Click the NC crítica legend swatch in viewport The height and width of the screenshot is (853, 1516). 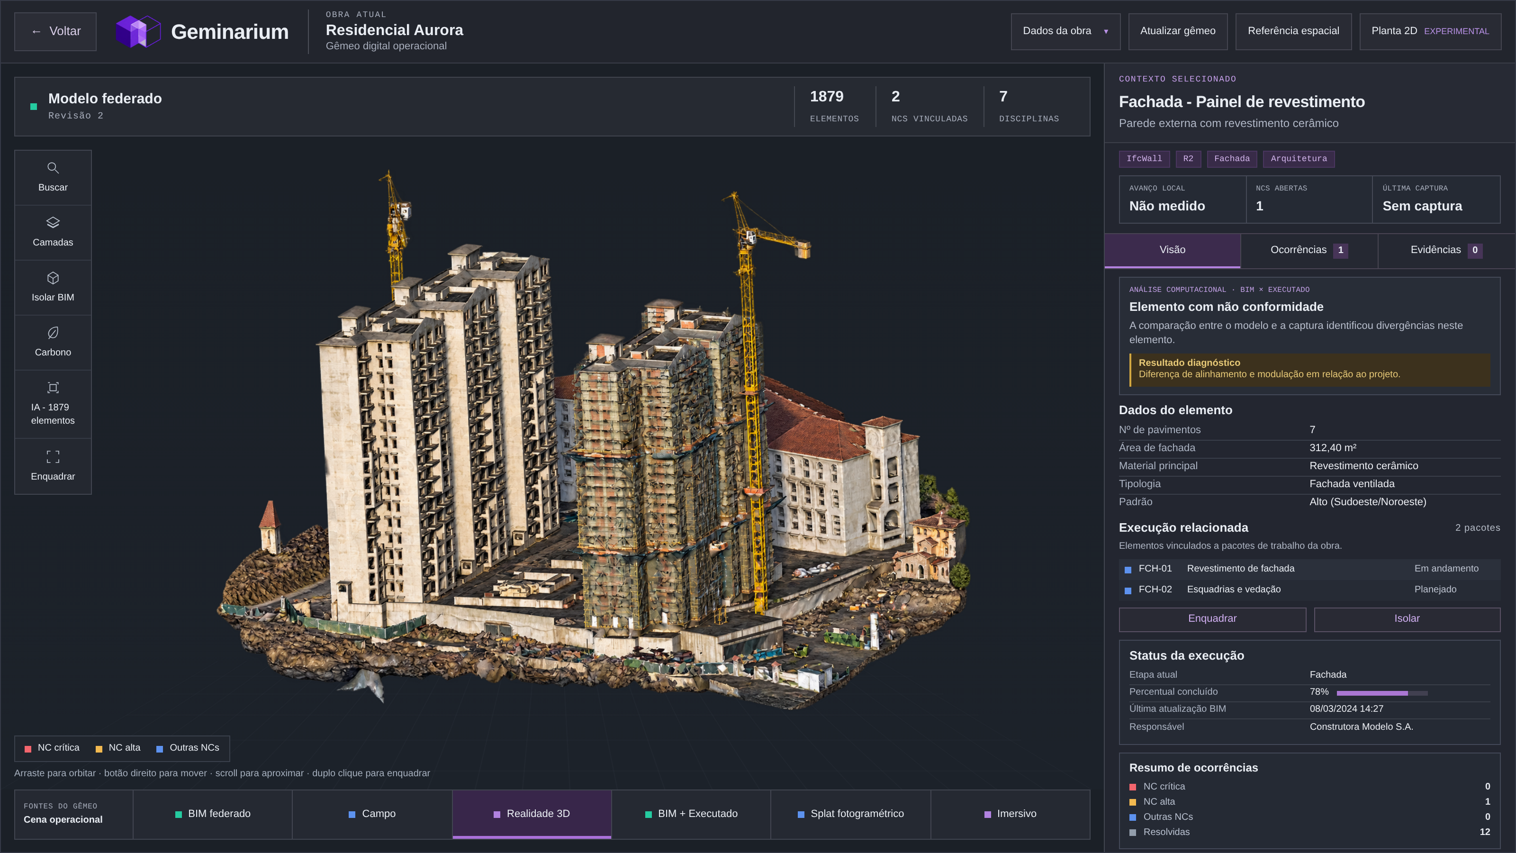click(x=27, y=749)
